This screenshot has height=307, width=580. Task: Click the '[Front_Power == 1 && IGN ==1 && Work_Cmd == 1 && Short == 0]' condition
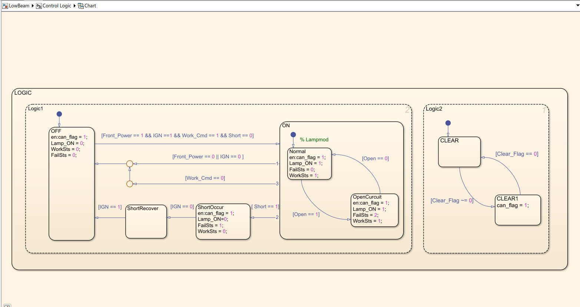178,136
